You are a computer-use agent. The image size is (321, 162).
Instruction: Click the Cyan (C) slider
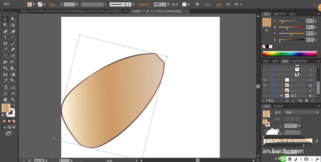[291, 21]
